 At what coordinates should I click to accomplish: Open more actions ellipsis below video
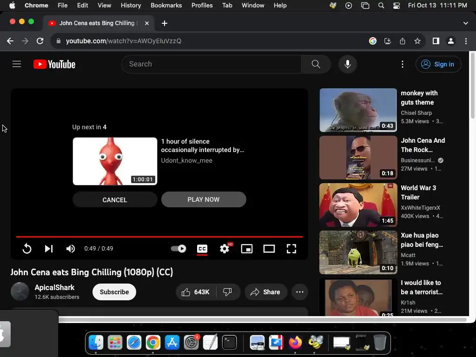point(300,292)
